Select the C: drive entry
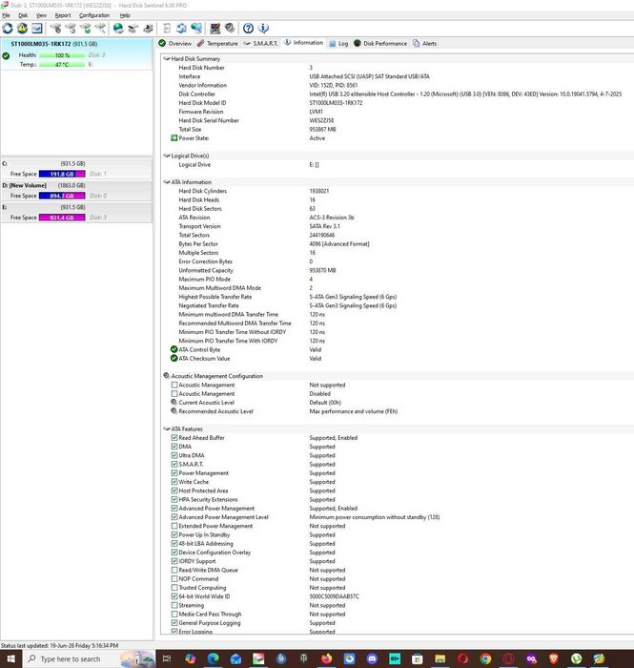Image resolution: width=634 pixels, height=668 pixels. tap(76, 169)
